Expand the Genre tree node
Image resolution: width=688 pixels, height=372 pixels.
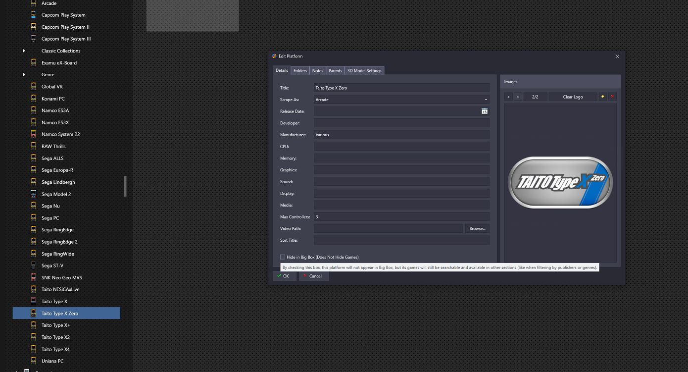[x=24, y=75]
